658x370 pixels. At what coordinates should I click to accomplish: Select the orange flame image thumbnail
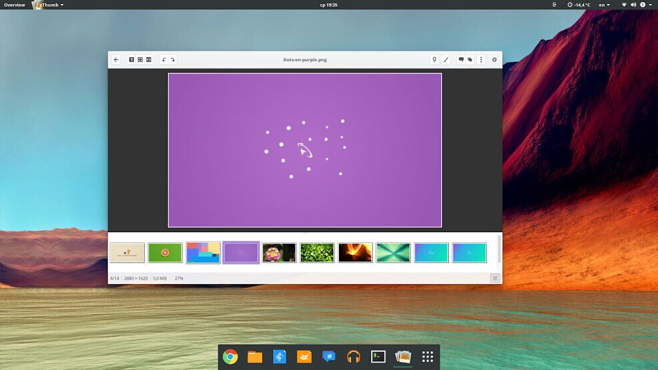[355, 253]
